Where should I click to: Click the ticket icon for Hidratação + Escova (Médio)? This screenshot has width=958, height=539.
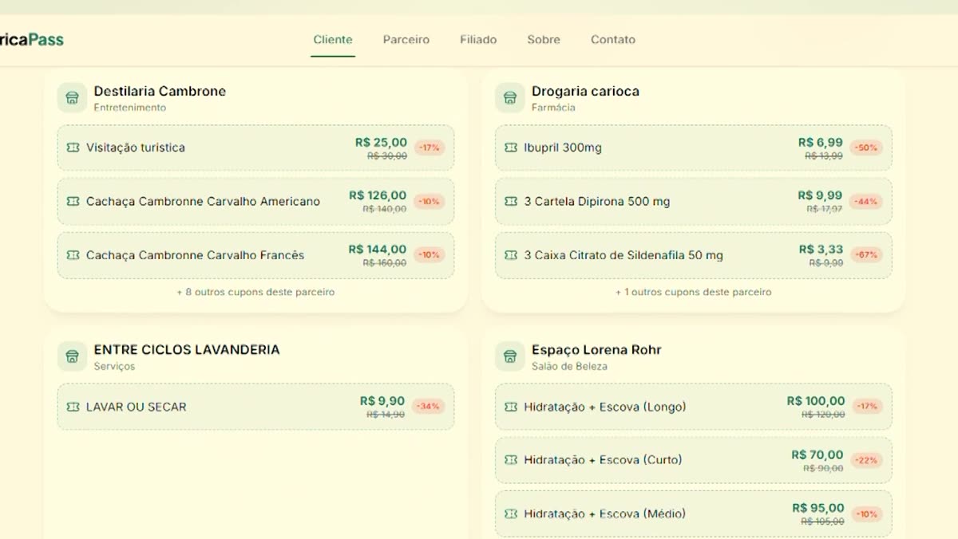511,513
